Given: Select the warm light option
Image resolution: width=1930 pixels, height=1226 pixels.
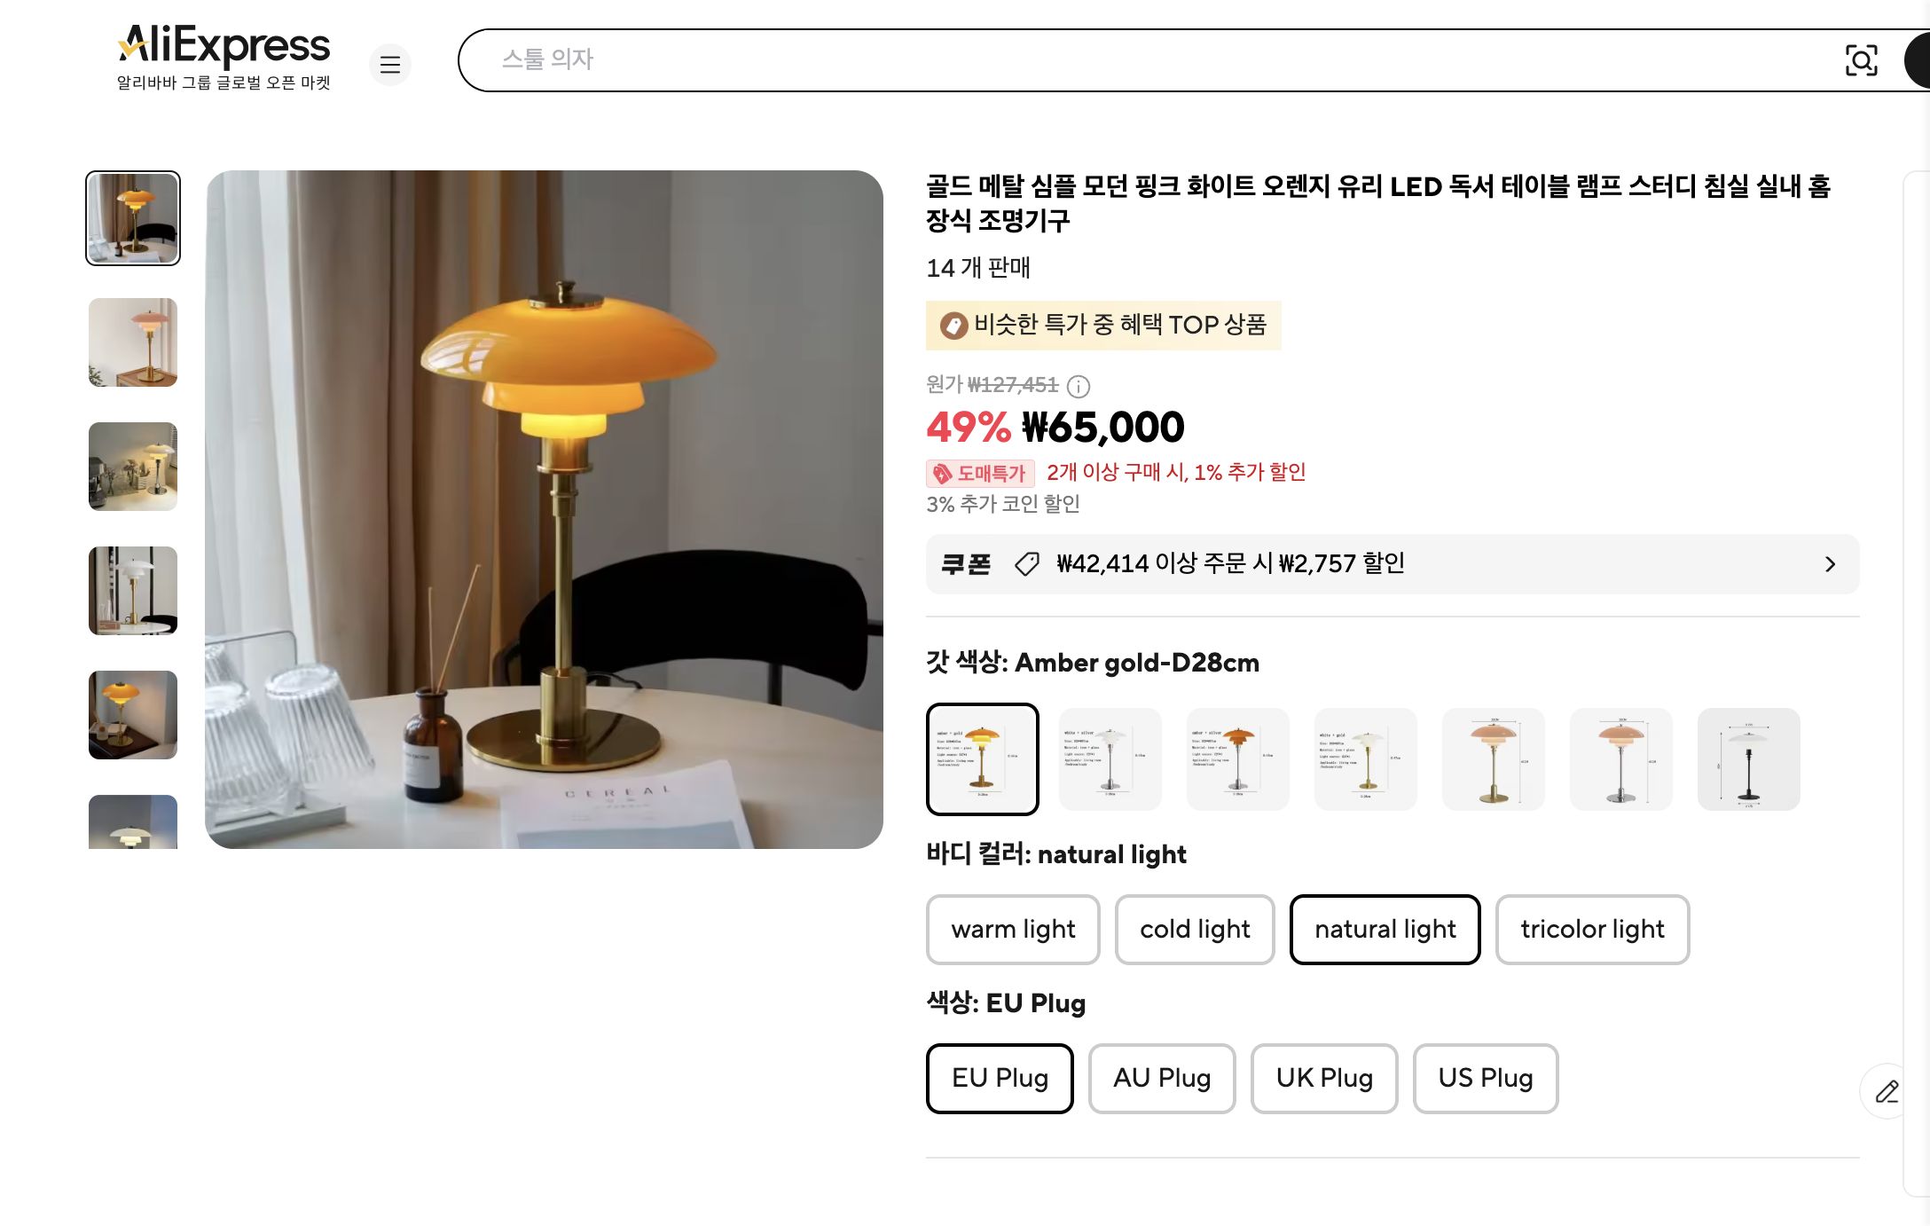Looking at the screenshot, I should click(x=1013, y=929).
